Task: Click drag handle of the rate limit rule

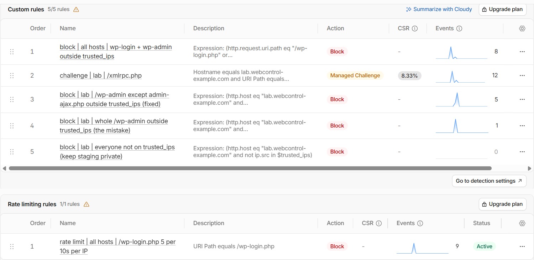Action: pyautogui.click(x=12, y=246)
